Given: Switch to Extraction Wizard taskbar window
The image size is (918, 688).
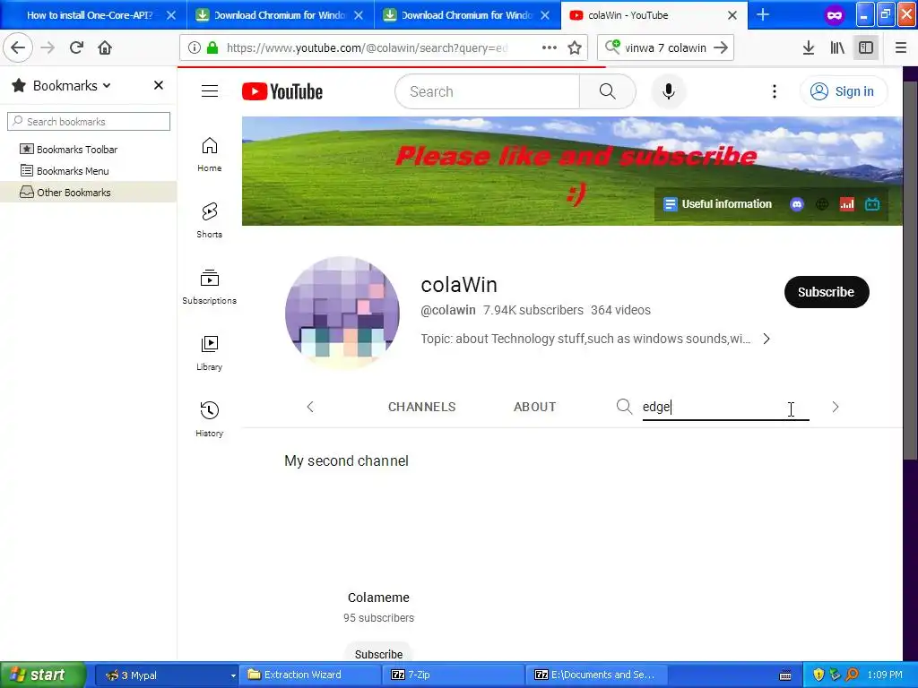Looking at the screenshot, I should pyautogui.click(x=311, y=675).
